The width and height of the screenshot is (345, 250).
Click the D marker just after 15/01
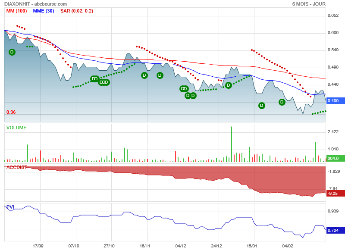[262, 106]
